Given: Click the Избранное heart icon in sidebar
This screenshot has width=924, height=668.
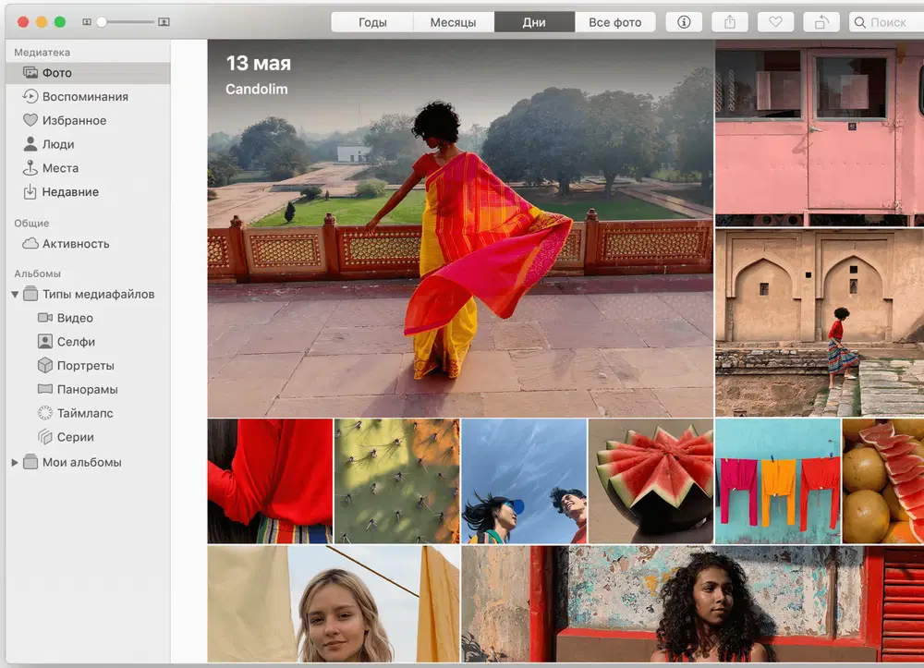Looking at the screenshot, I should (x=30, y=120).
